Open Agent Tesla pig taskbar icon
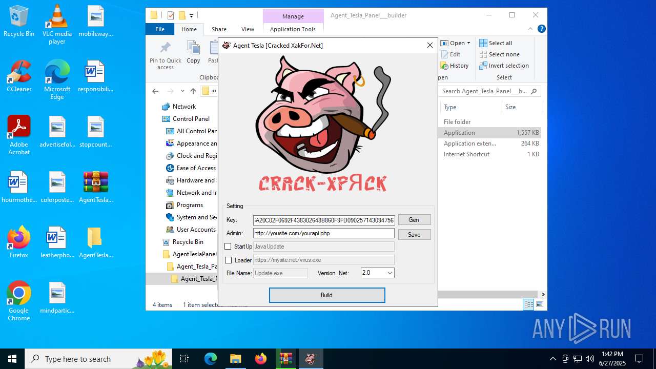656x369 pixels. (311, 359)
